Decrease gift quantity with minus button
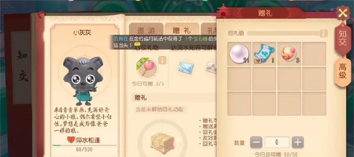 point(256,142)
